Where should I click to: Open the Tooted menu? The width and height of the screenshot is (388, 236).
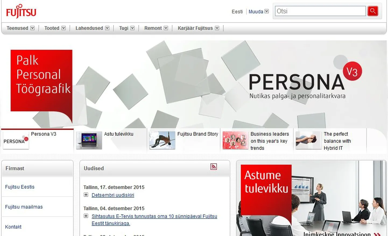click(x=52, y=28)
